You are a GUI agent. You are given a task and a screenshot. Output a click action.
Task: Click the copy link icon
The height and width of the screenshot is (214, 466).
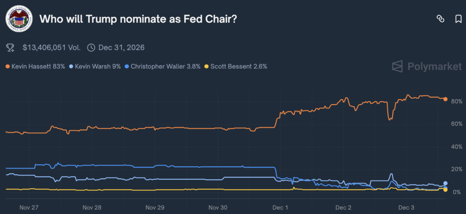pos(440,19)
